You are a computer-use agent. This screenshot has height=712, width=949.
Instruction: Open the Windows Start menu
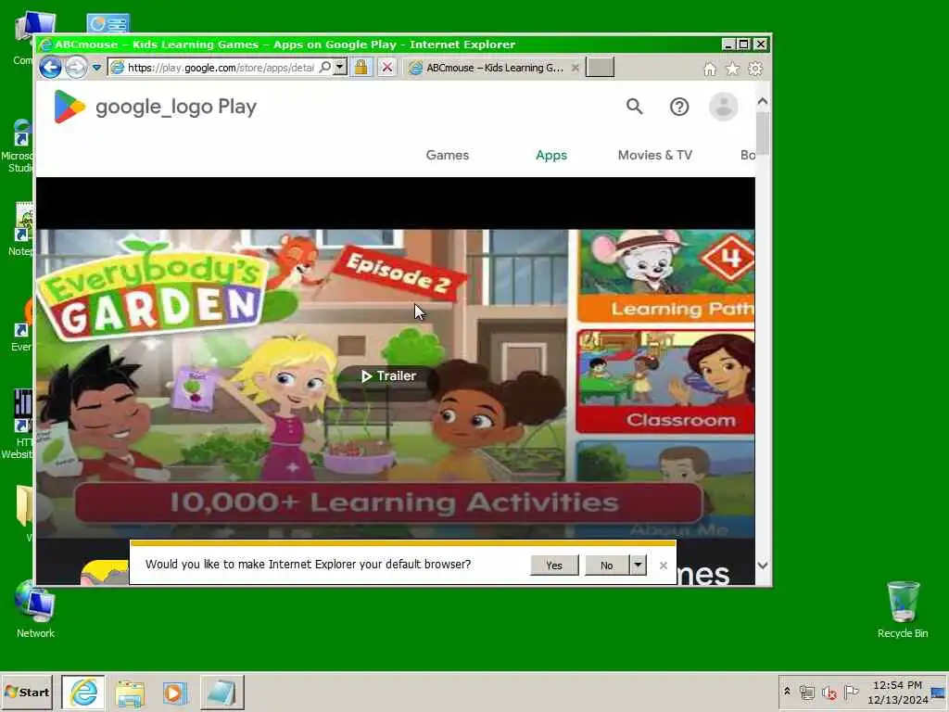27,692
